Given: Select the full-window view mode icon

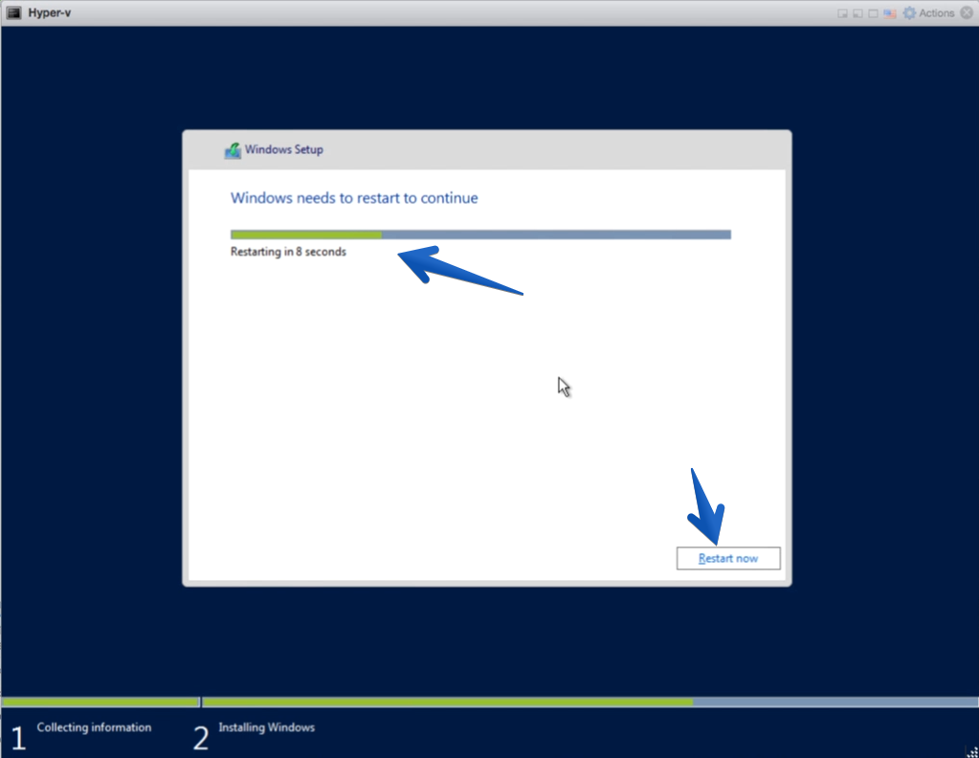Looking at the screenshot, I should (874, 13).
